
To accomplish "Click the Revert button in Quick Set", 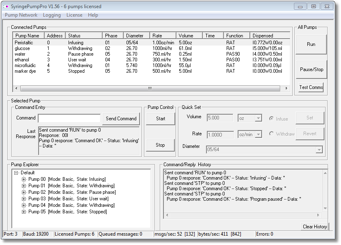I will (310, 134).
